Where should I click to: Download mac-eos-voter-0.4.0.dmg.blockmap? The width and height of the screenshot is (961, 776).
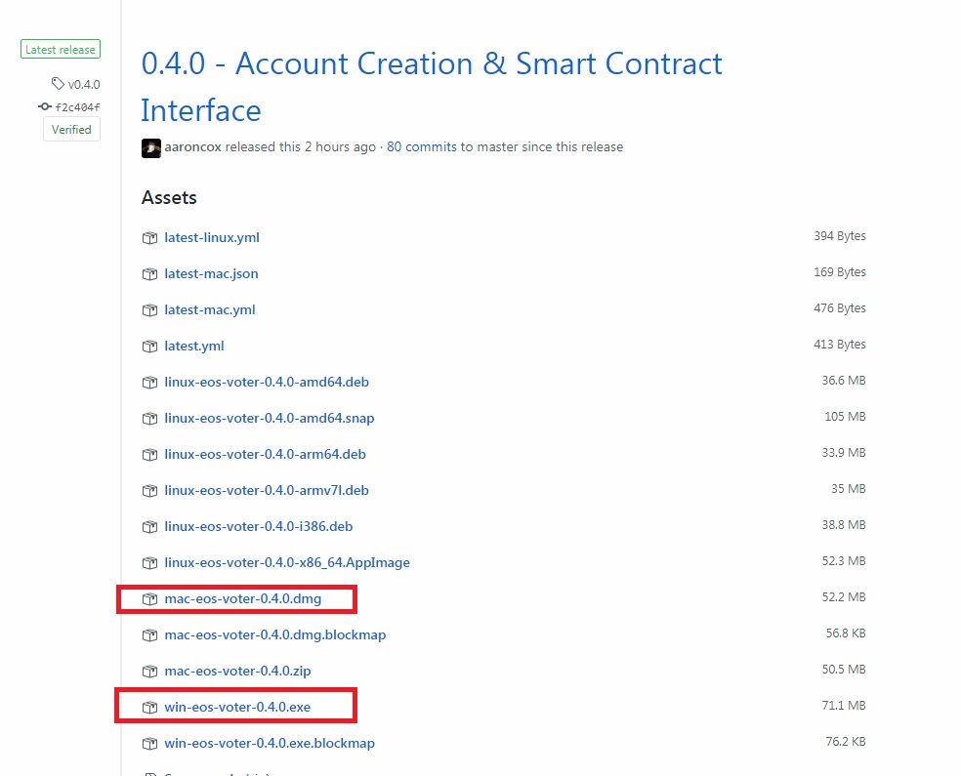[x=275, y=635]
